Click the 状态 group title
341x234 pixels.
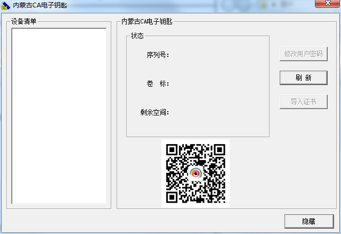pos(137,36)
